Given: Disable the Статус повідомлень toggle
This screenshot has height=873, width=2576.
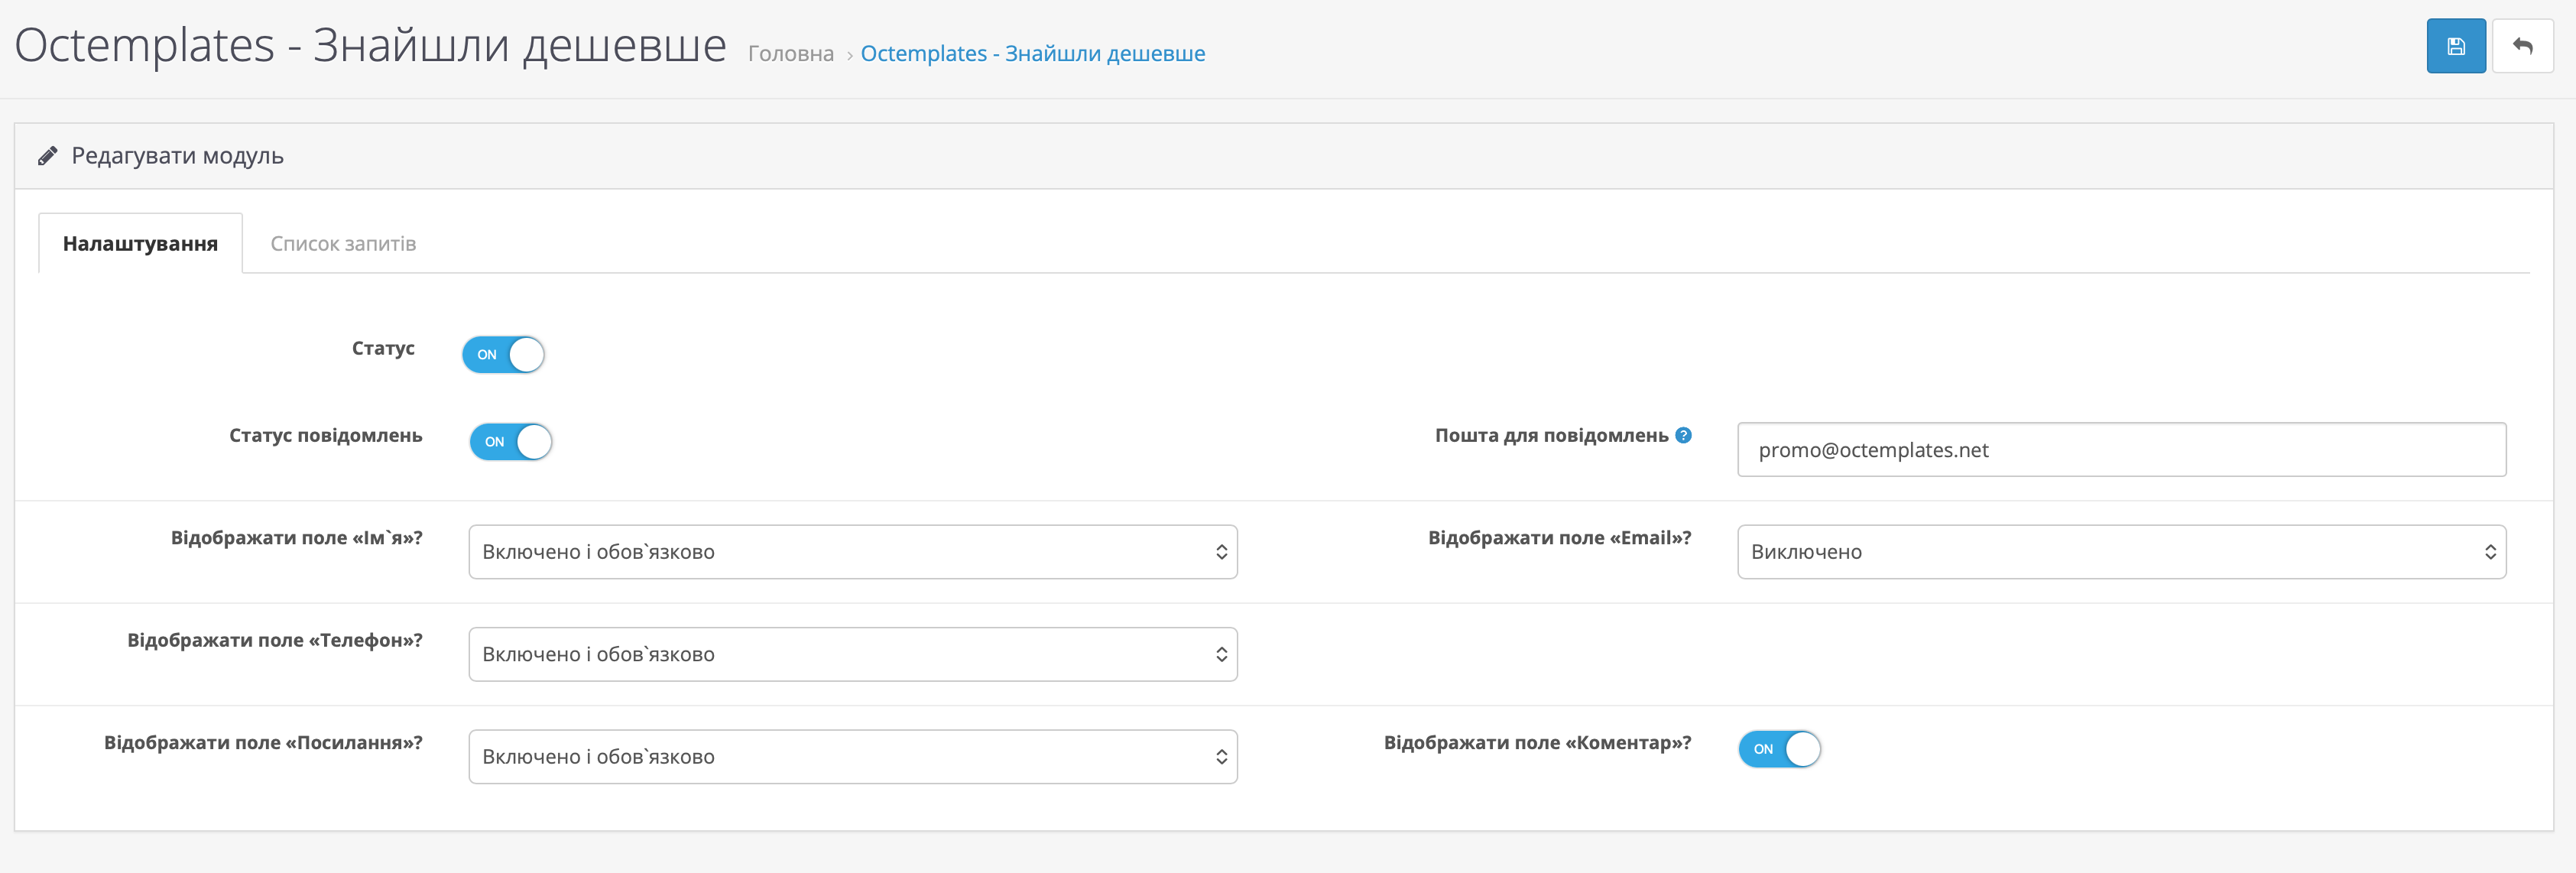Looking at the screenshot, I should (511, 441).
